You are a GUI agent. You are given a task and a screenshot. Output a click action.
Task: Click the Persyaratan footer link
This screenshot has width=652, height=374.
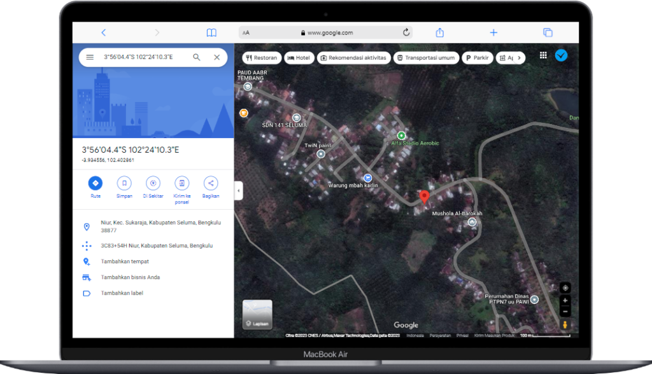[x=440, y=335]
